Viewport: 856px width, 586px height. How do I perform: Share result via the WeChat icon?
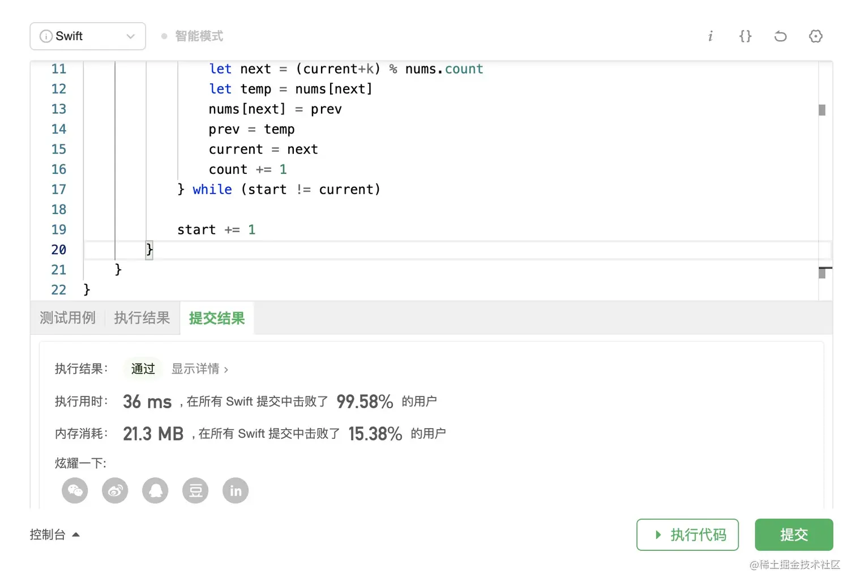(75, 490)
